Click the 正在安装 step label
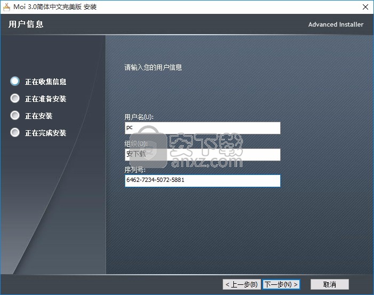 click(x=39, y=116)
